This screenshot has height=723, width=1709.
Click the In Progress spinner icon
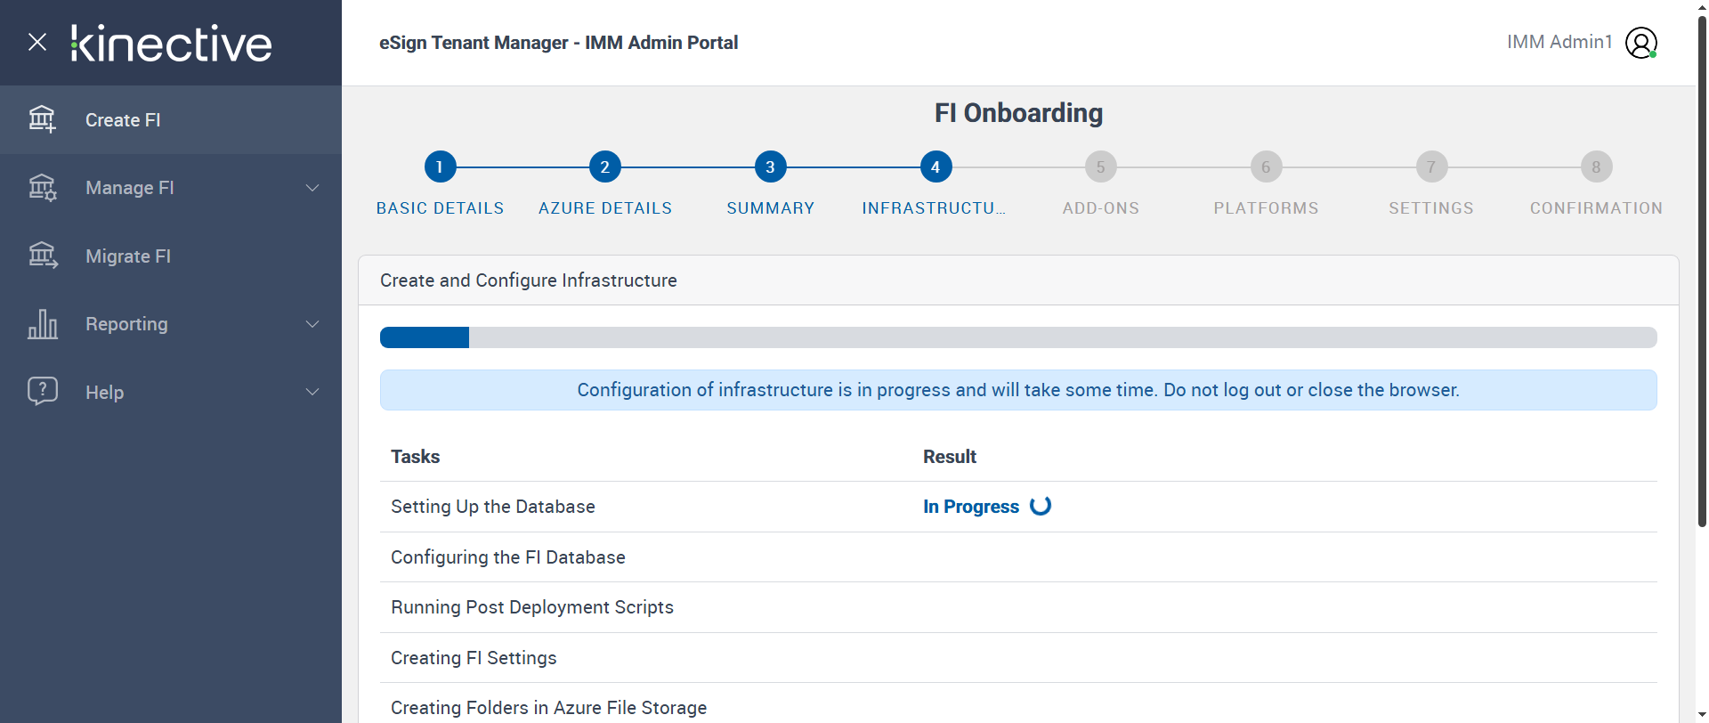[1041, 506]
